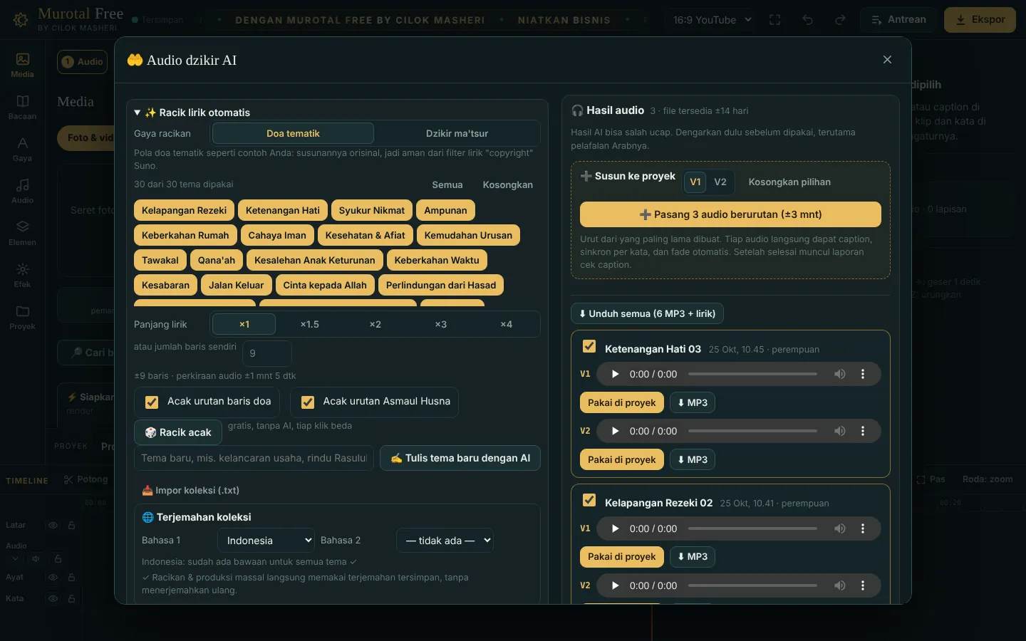The image size is (1026, 641).
Task: Click the redo arrow icon
Action: click(840, 20)
